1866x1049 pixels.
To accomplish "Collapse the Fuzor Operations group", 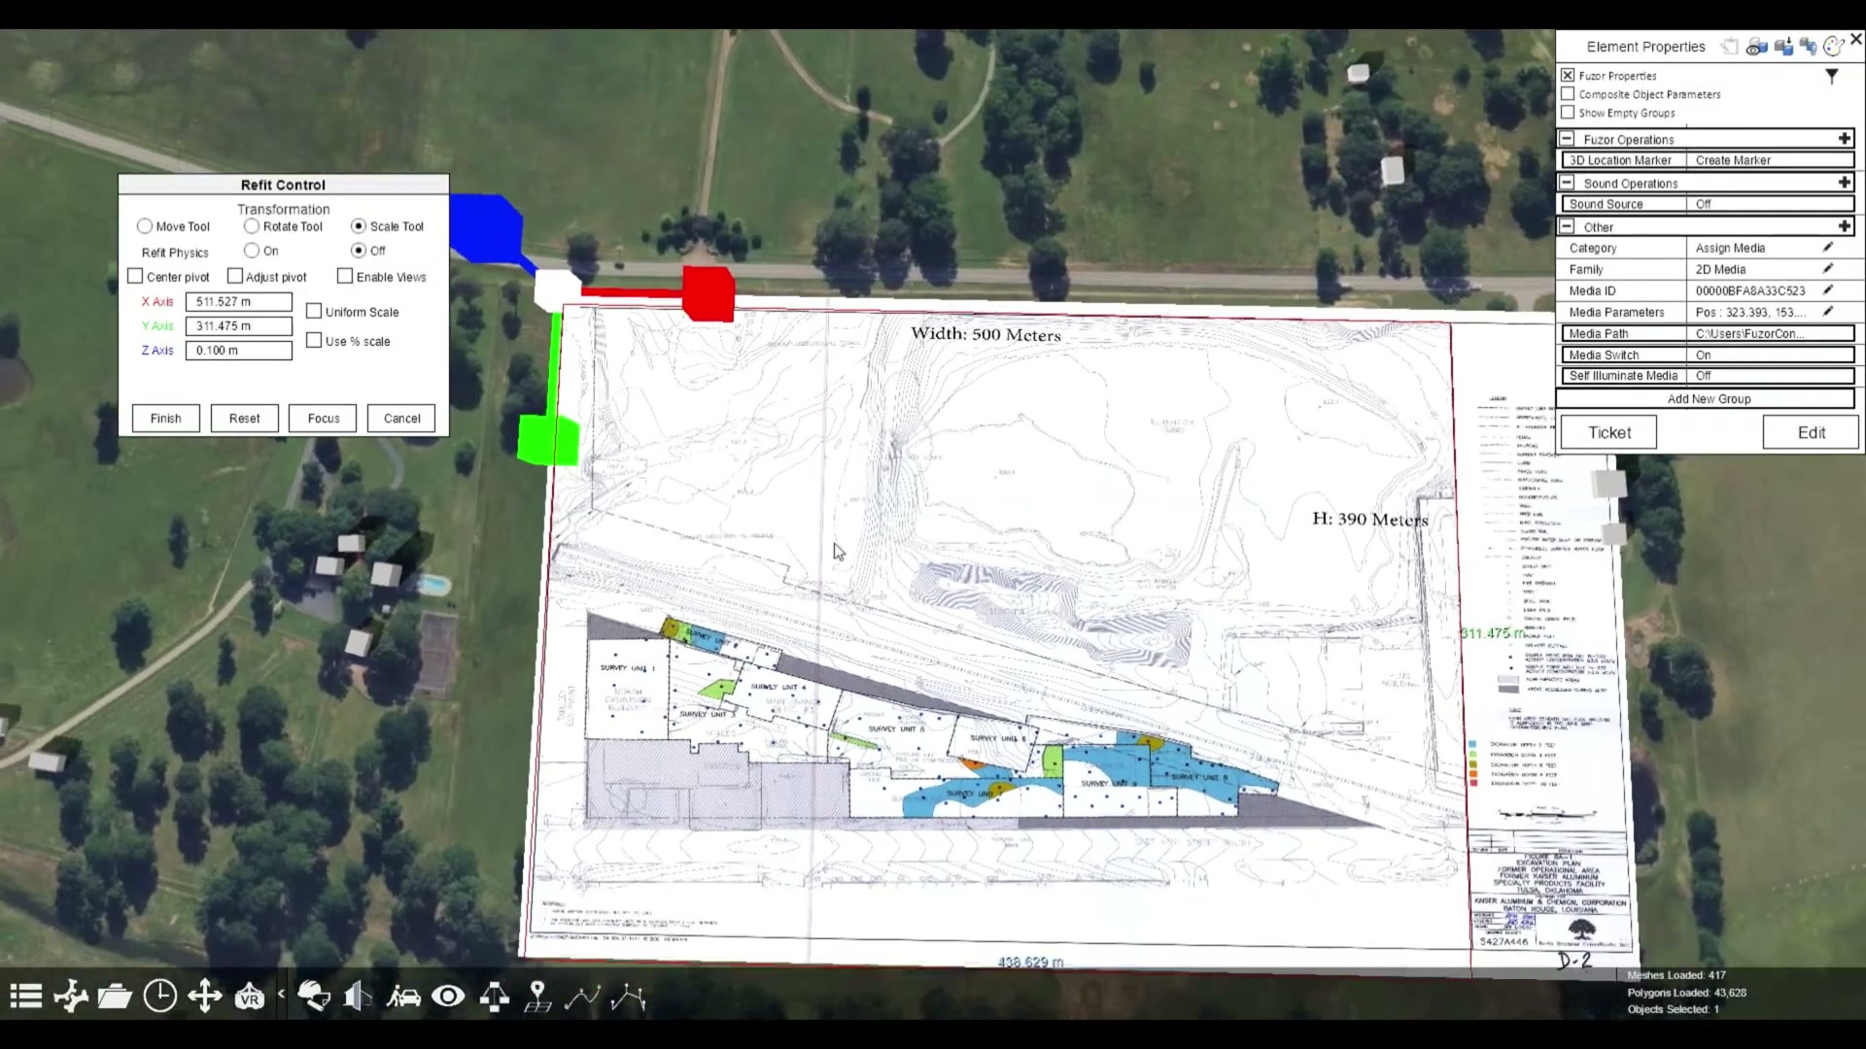I will click(1567, 139).
